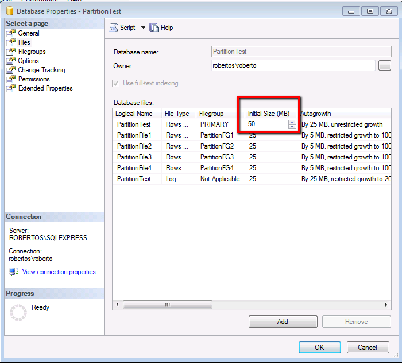Click the Script scroll icon
This screenshot has width=402, height=363.
113,28
